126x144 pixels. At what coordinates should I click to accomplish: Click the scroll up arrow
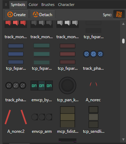[123, 24]
